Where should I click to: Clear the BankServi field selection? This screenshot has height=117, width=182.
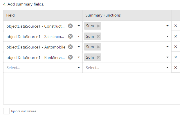point(70,57)
